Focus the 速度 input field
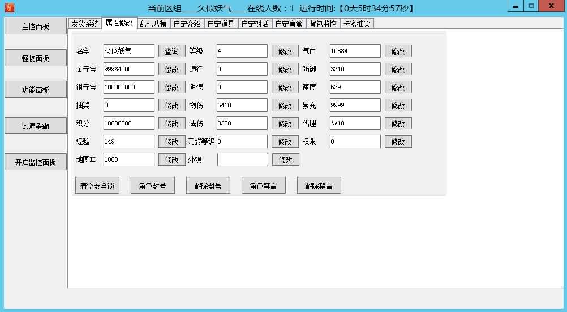The image size is (567, 312). (355, 87)
